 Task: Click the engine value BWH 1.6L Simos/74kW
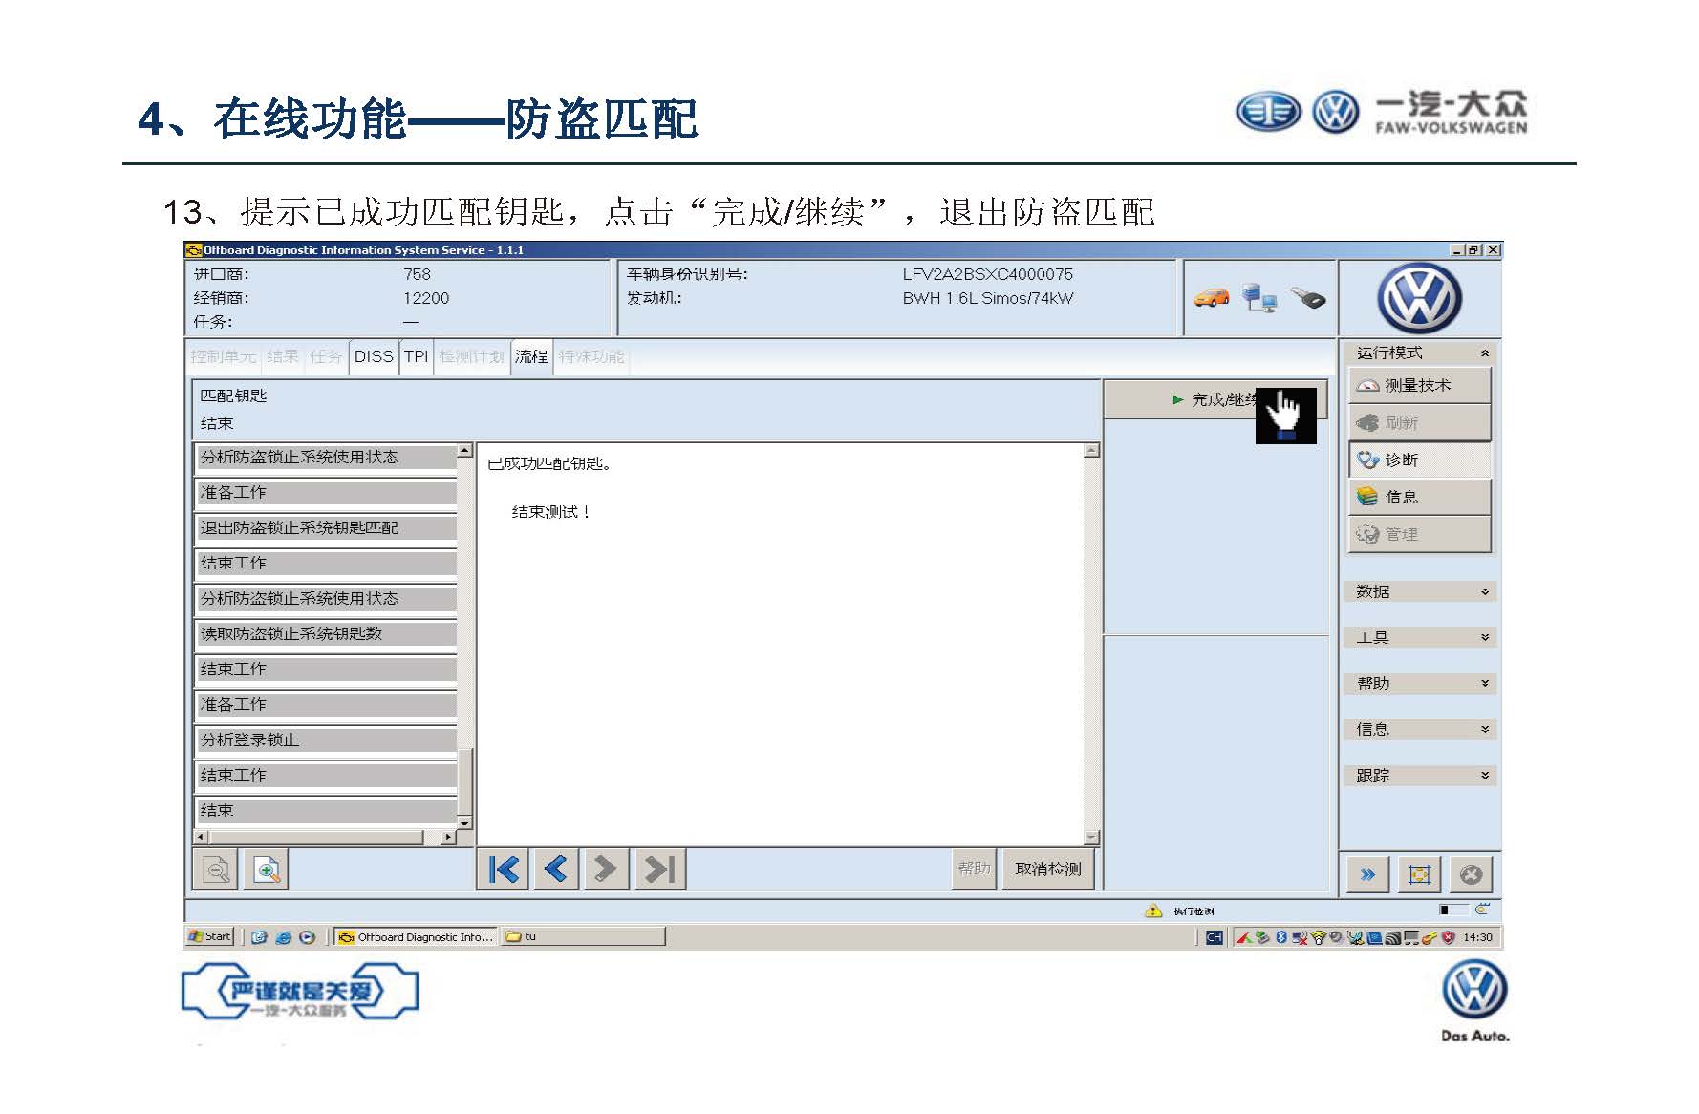click(987, 298)
